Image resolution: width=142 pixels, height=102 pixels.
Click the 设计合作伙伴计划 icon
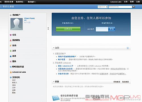point(56,98)
